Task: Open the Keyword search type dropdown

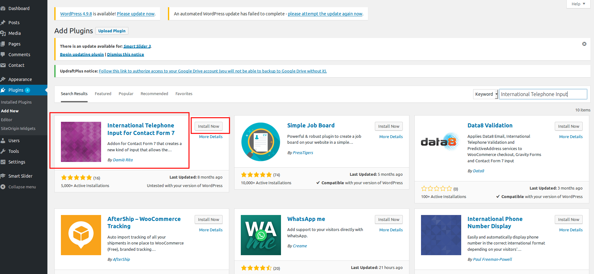Action: [485, 94]
